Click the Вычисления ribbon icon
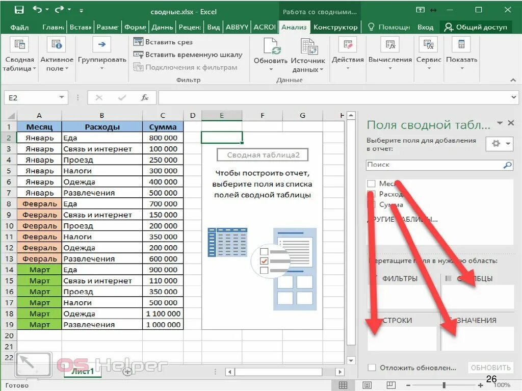 [390, 45]
